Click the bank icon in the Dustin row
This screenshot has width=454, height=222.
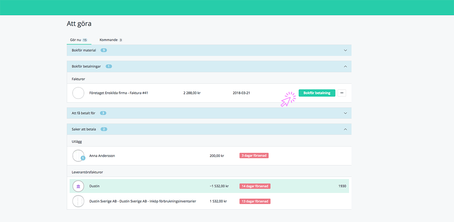78,186
